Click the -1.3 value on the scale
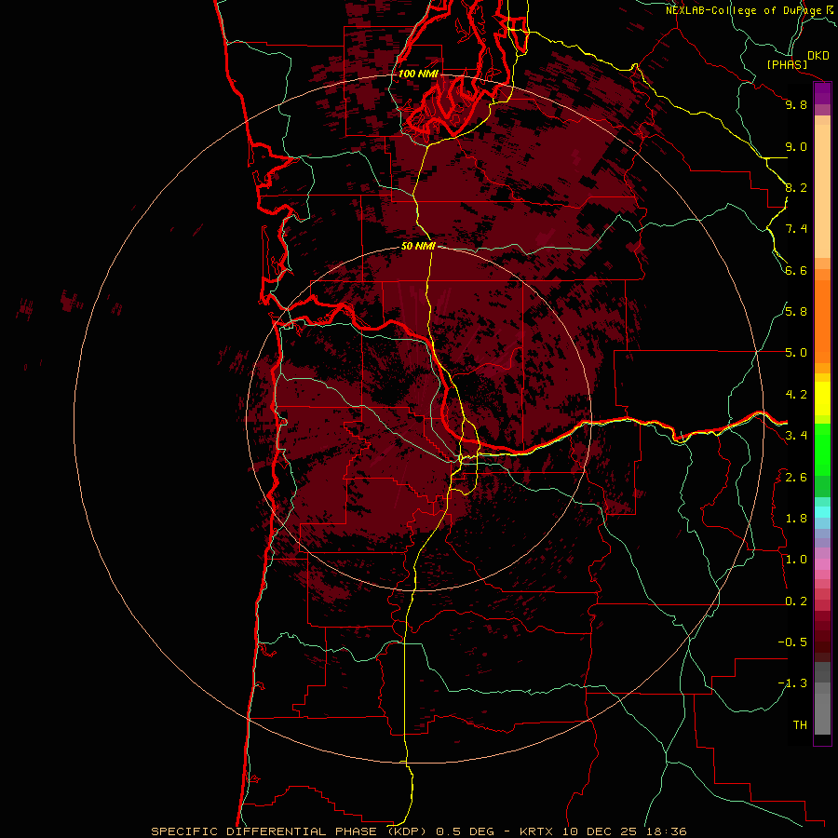The image size is (838, 838). click(x=792, y=683)
